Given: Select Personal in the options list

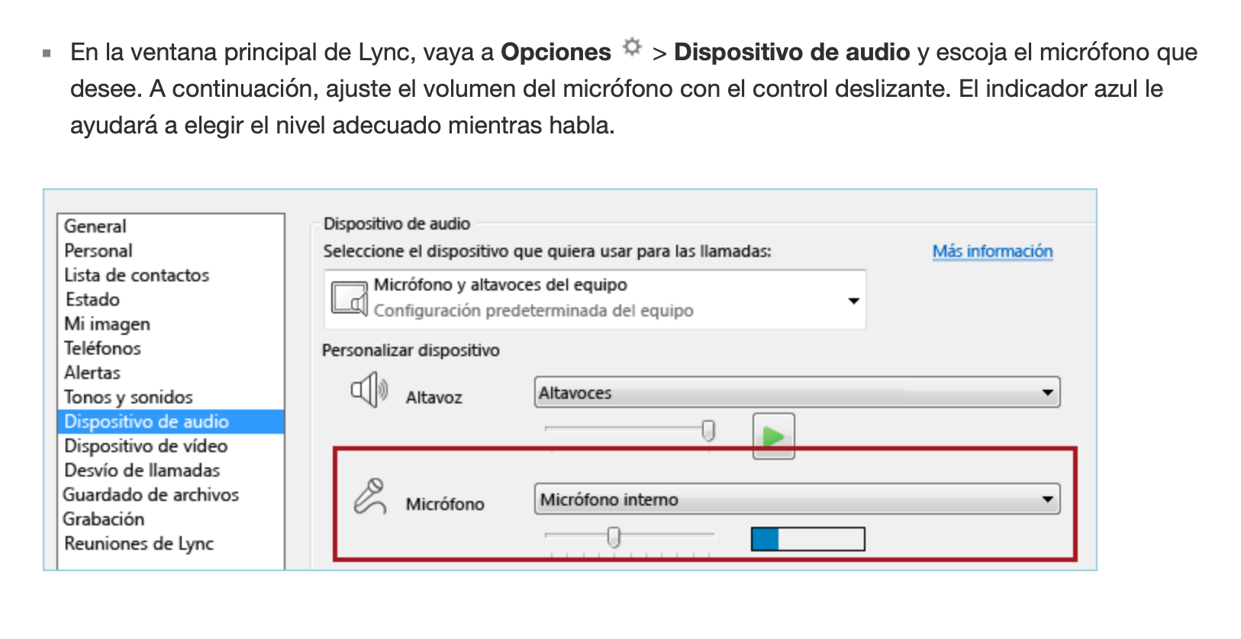Looking at the screenshot, I should (x=98, y=251).
